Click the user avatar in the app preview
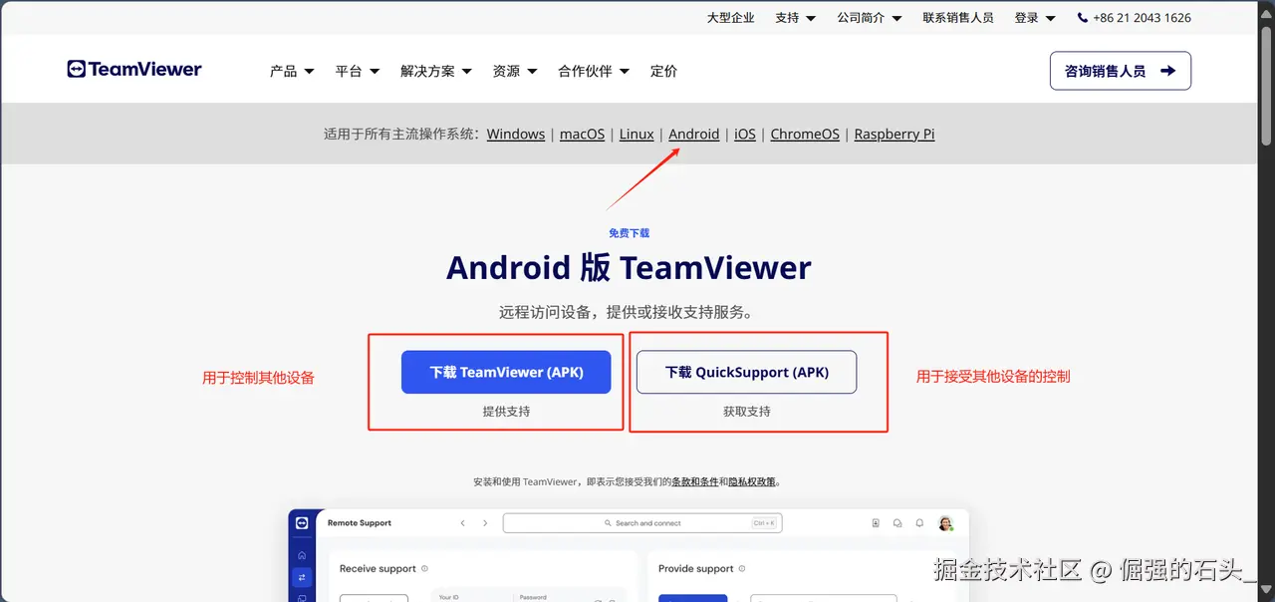 coord(945,523)
